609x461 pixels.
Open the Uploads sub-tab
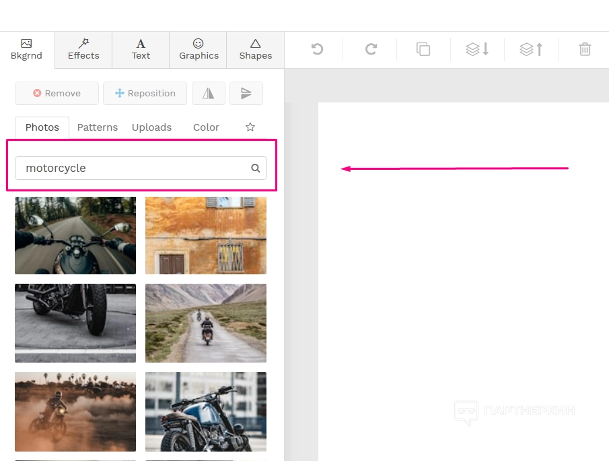coord(151,127)
